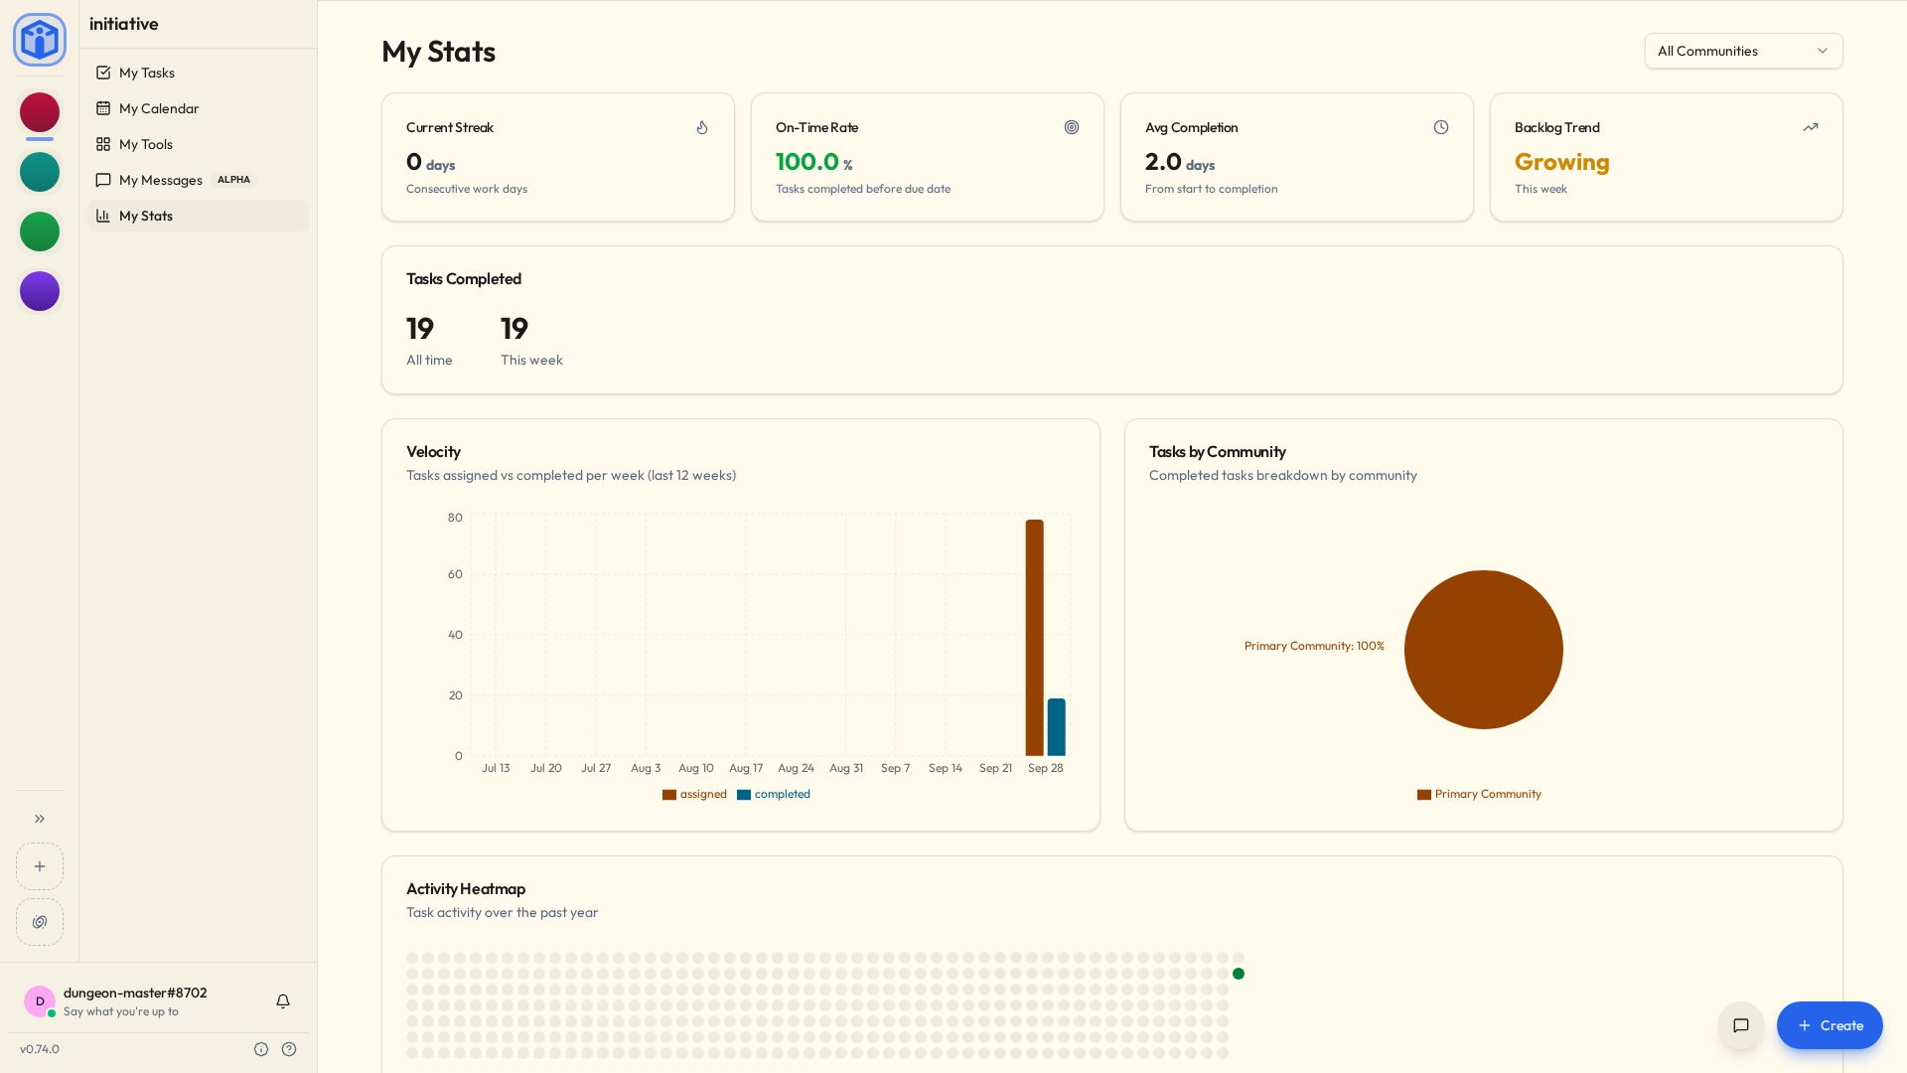1907x1073 pixels.
Task: Click the 'Growing' backlog trend value
Action: click(1561, 162)
